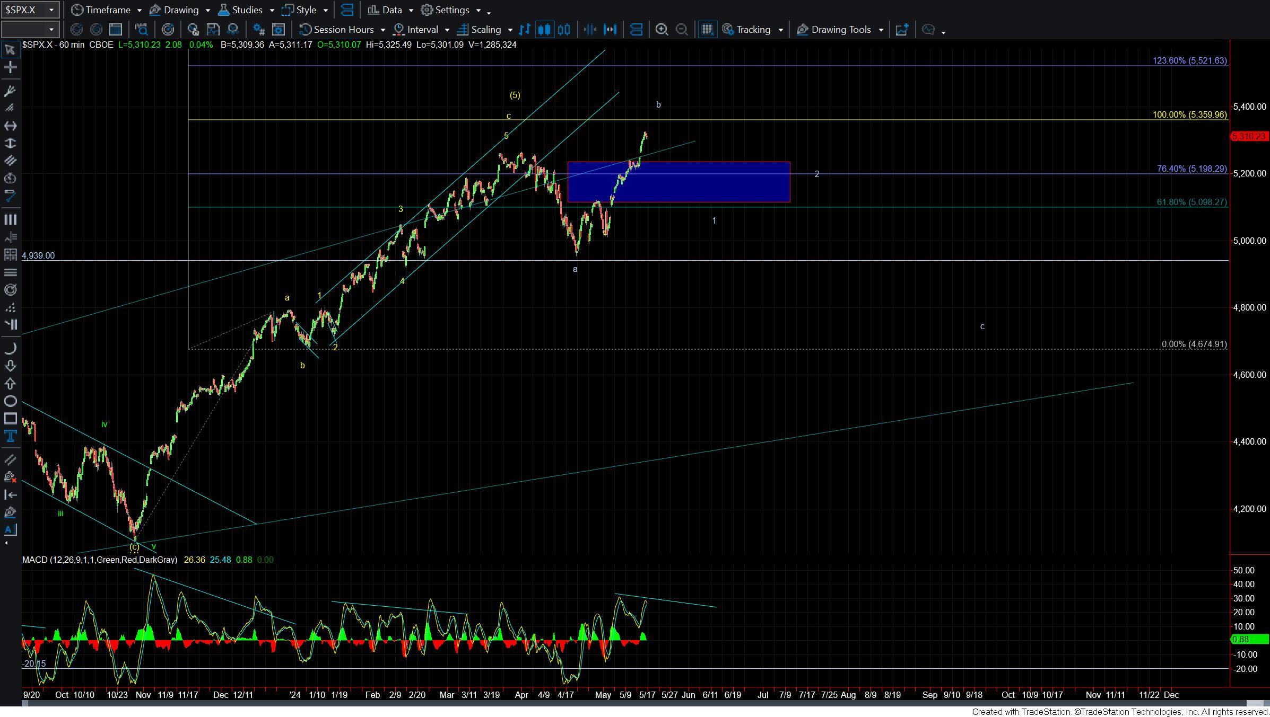Click the chart window settings icon

click(x=279, y=30)
